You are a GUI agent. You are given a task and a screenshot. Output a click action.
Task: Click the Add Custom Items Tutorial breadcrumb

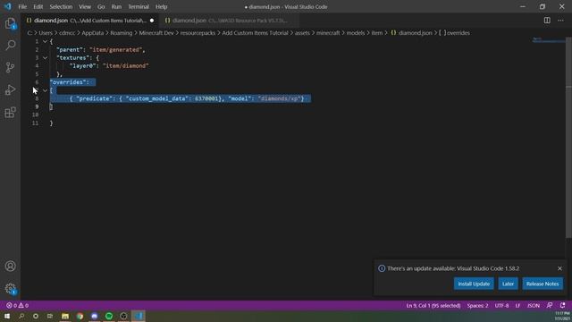click(255, 33)
